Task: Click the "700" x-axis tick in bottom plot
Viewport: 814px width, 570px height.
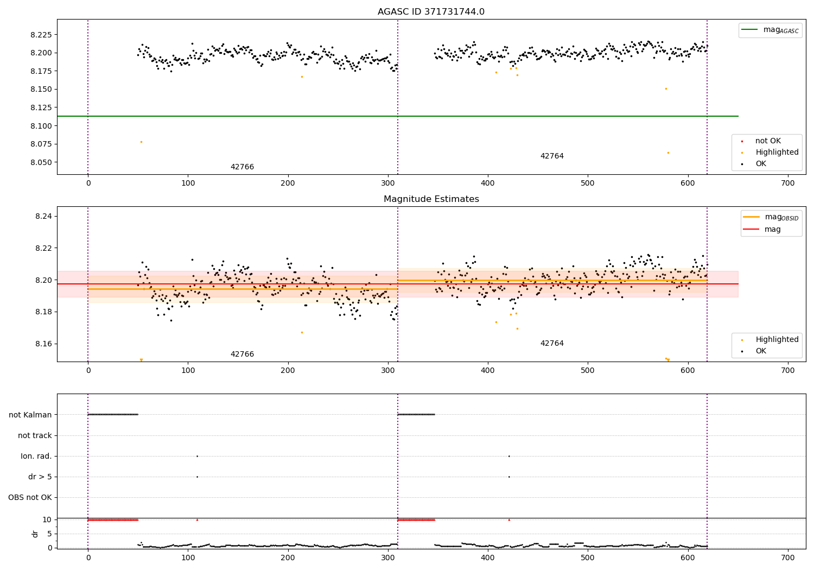Action: coord(788,558)
